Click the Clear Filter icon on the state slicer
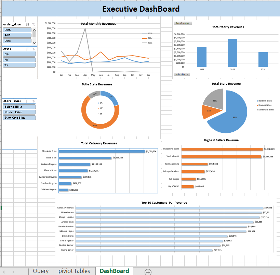 tap(34, 49)
